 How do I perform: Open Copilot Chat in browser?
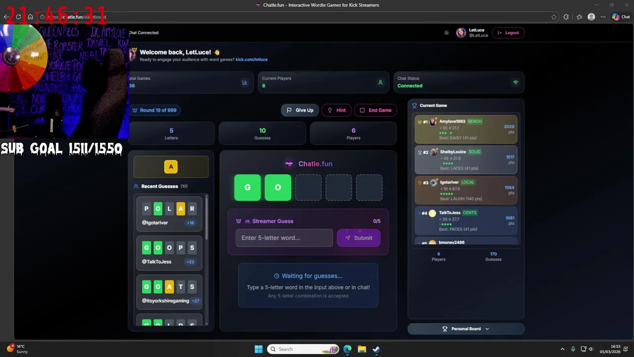pos(621,17)
